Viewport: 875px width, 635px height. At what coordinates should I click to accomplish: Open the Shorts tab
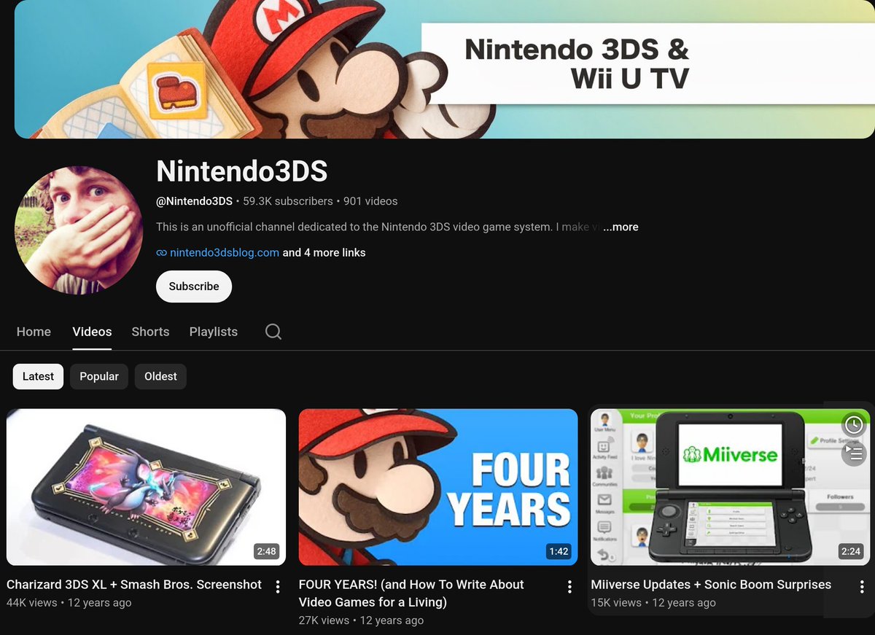coord(150,332)
